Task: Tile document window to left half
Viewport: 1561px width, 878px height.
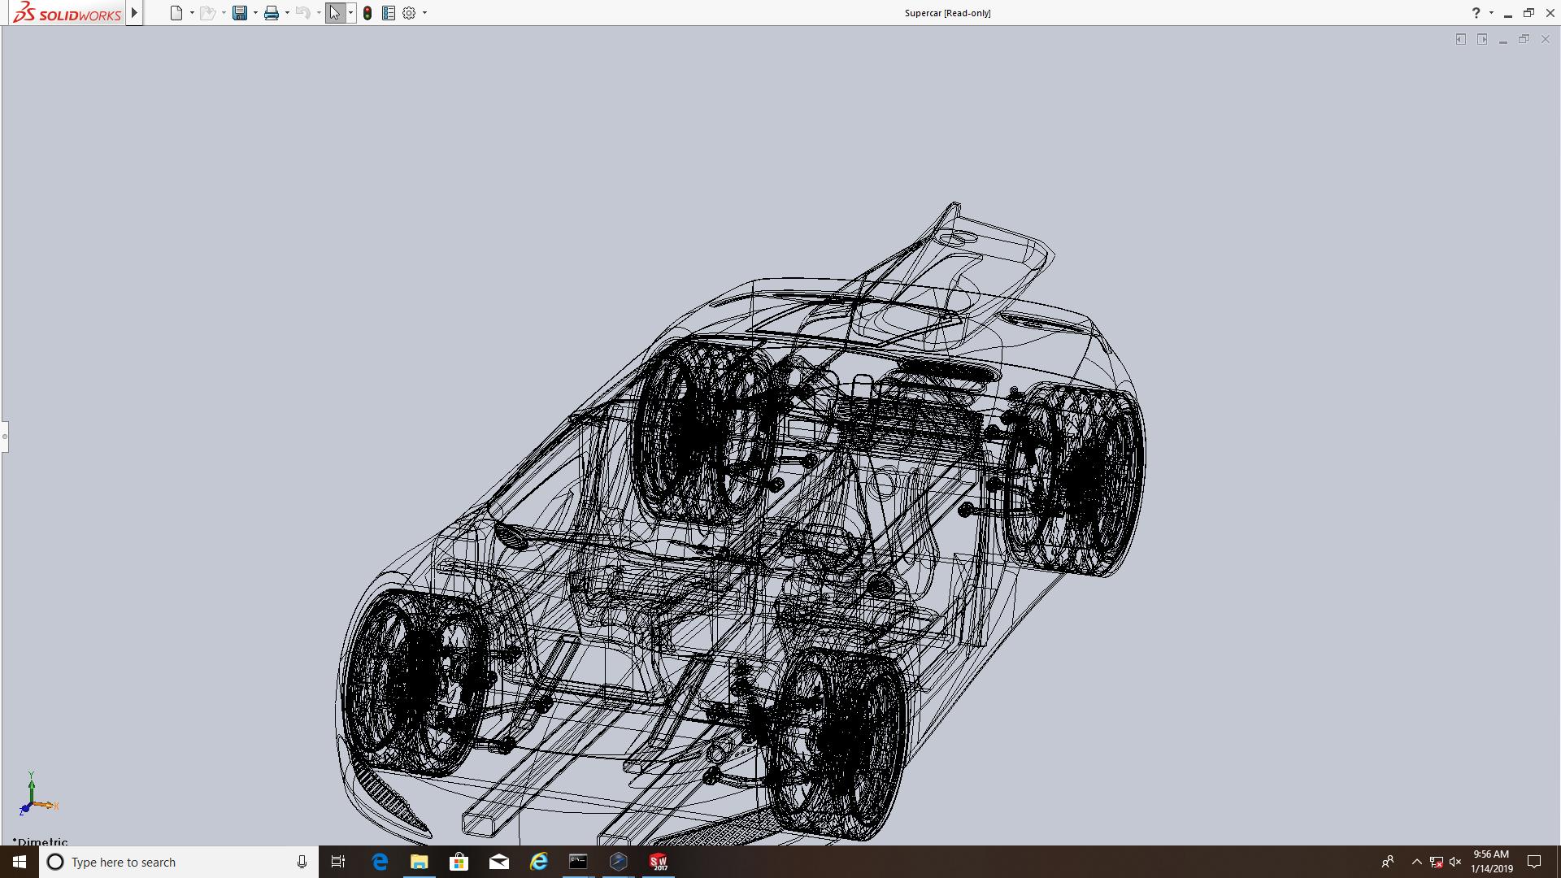Action: [x=1460, y=39]
